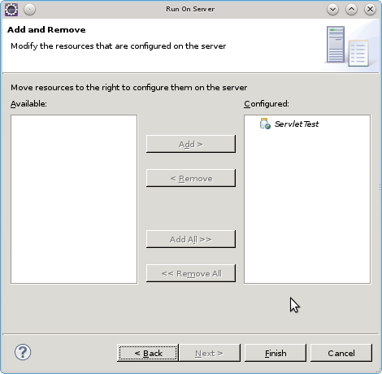Click the Eclipse gear icon in title bar
The height and width of the screenshot is (374, 382).
[x=11, y=10]
